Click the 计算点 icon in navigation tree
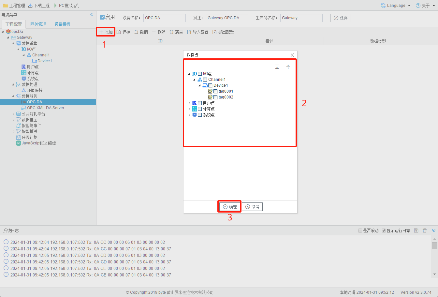 pyautogui.click(x=24, y=73)
